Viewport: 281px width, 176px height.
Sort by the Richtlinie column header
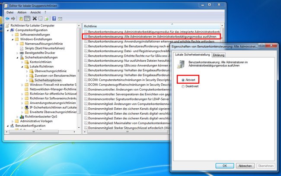click(151, 26)
